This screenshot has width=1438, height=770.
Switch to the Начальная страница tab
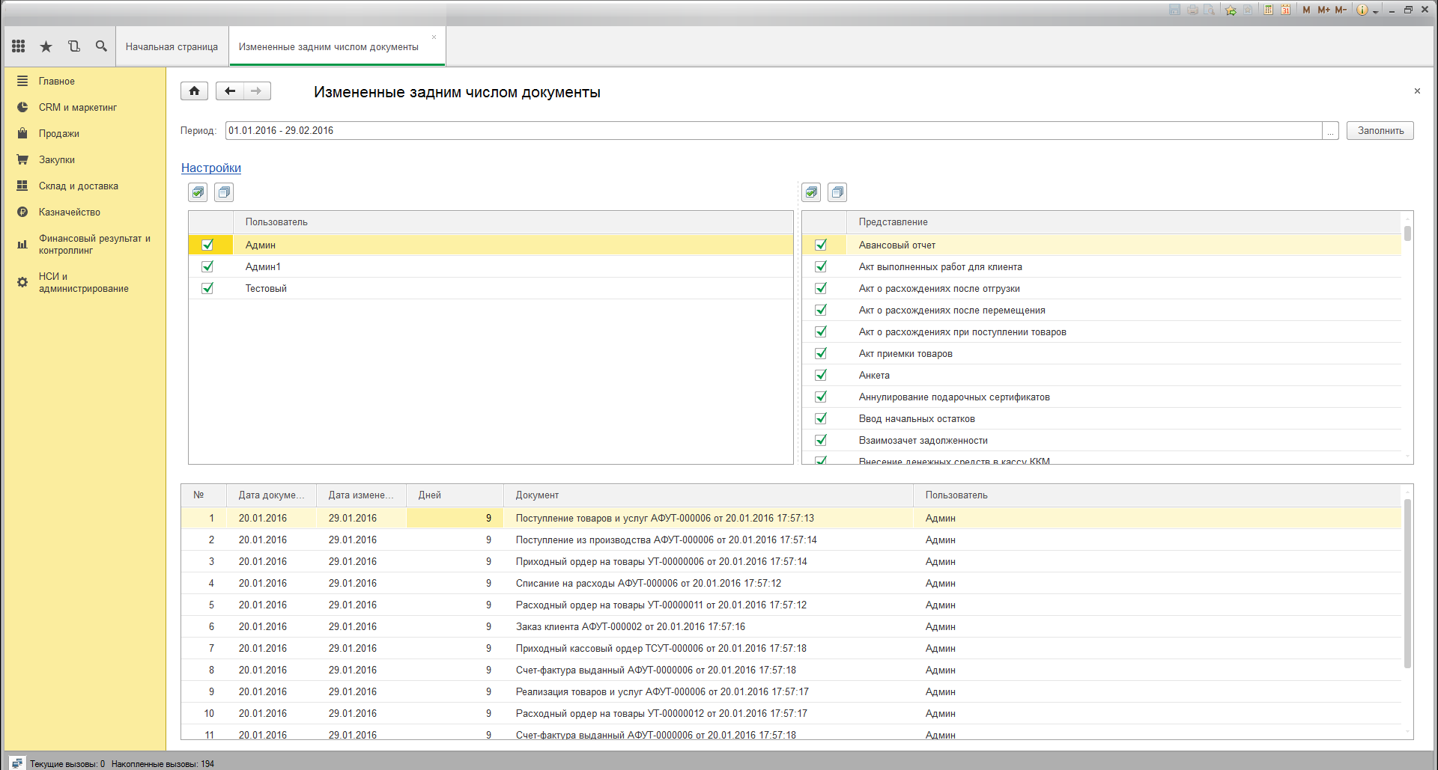(172, 46)
